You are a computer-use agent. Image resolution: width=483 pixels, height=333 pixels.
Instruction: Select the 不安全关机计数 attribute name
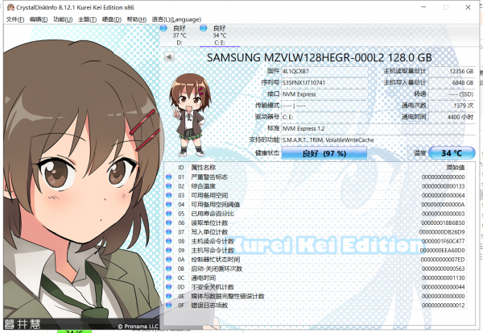click(x=213, y=287)
